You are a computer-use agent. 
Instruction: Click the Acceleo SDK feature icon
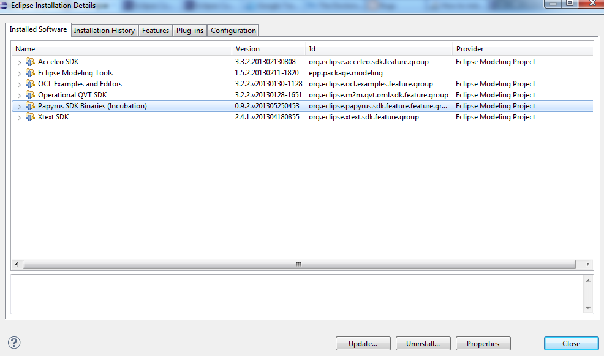(x=30, y=62)
